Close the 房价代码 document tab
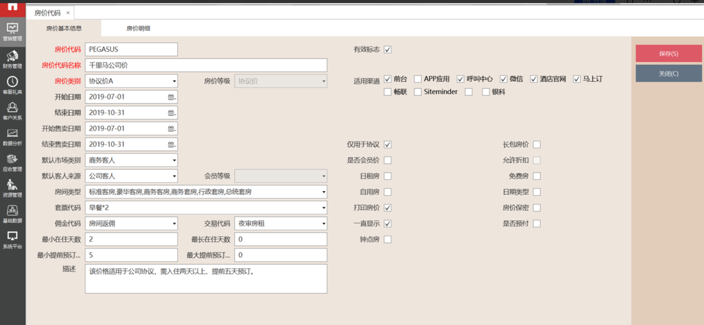The height and width of the screenshot is (325, 704). (x=68, y=13)
